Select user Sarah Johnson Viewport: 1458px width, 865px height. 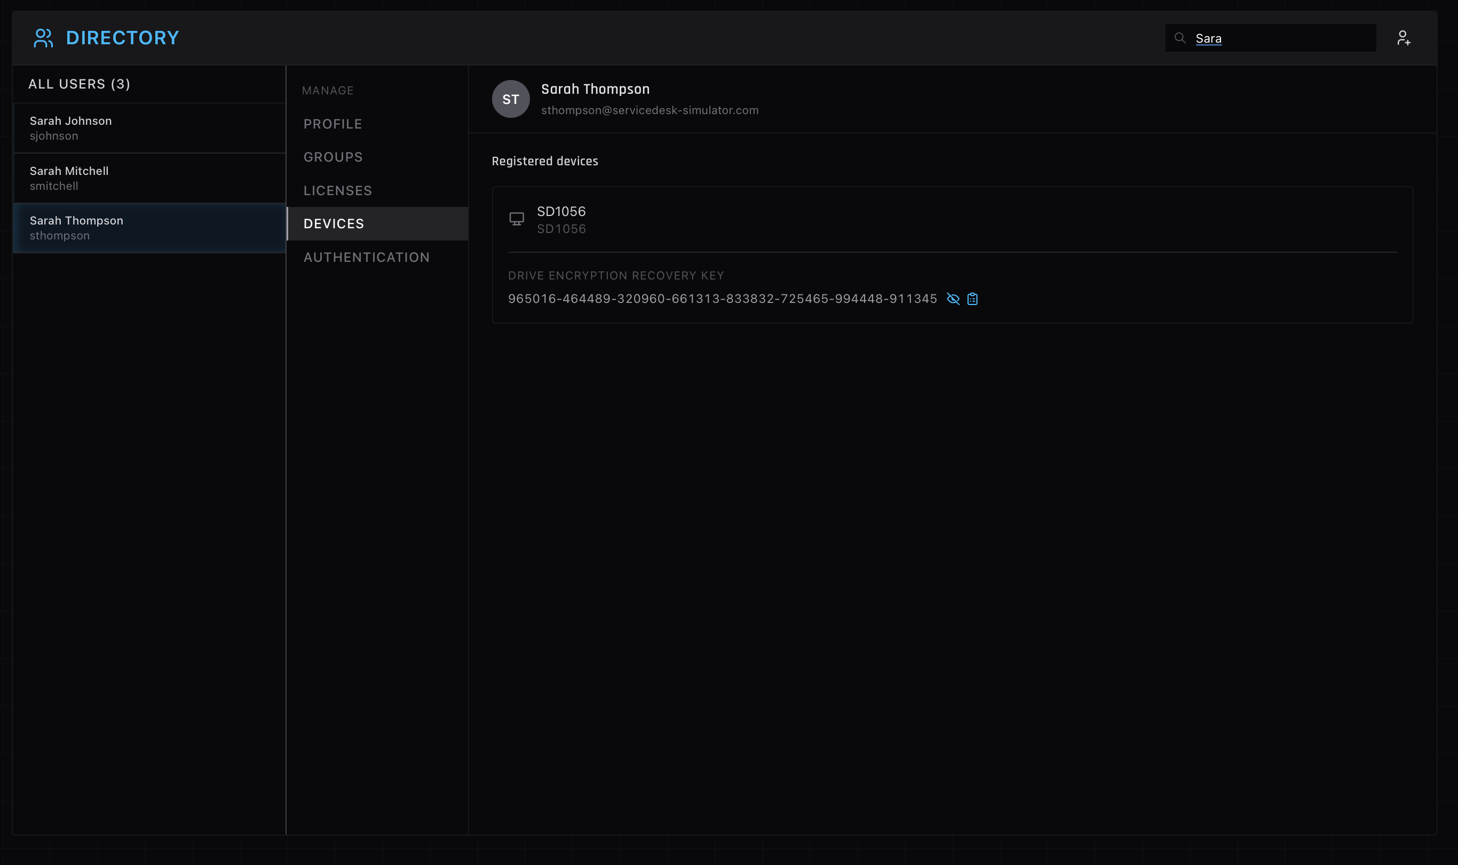pos(149,128)
